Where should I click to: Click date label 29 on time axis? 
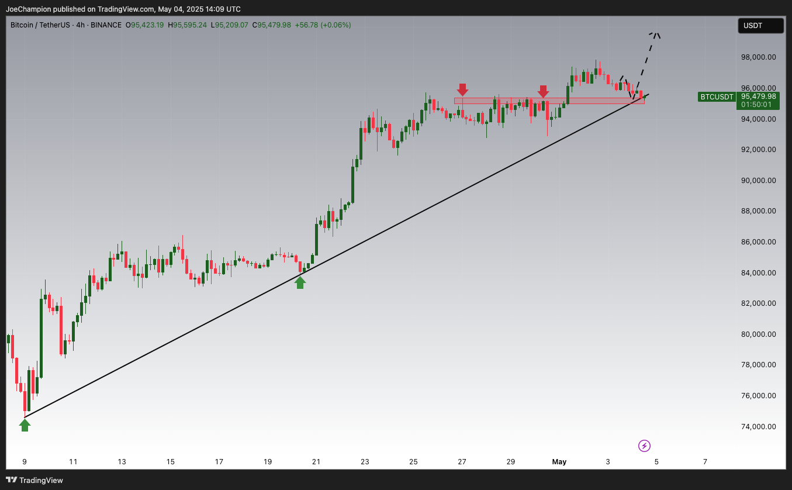(511, 462)
